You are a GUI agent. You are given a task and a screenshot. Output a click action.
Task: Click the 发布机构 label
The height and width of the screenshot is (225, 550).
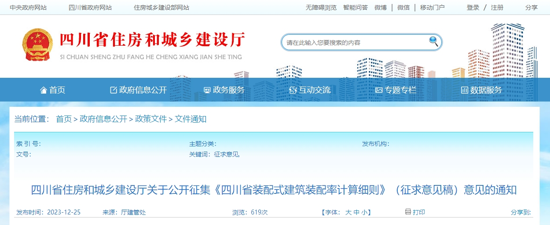[376, 144]
